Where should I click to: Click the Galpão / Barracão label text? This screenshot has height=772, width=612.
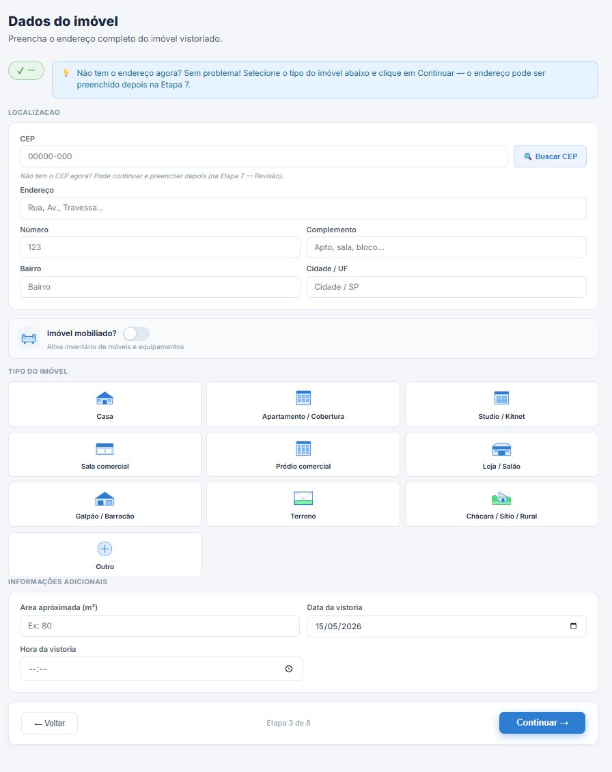(x=105, y=516)
